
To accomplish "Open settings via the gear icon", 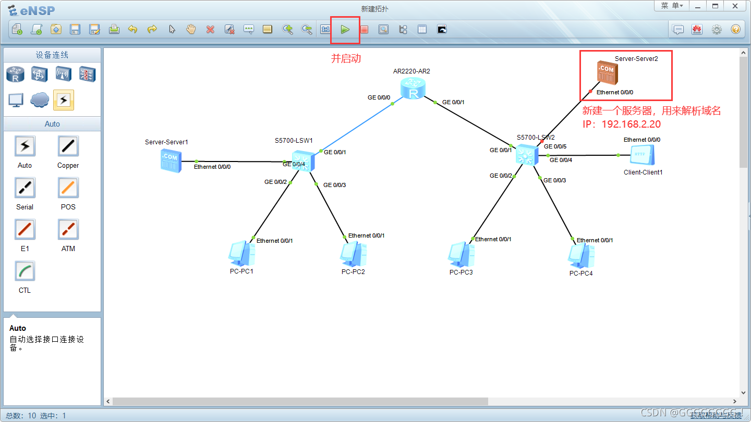I will (717, 29).
